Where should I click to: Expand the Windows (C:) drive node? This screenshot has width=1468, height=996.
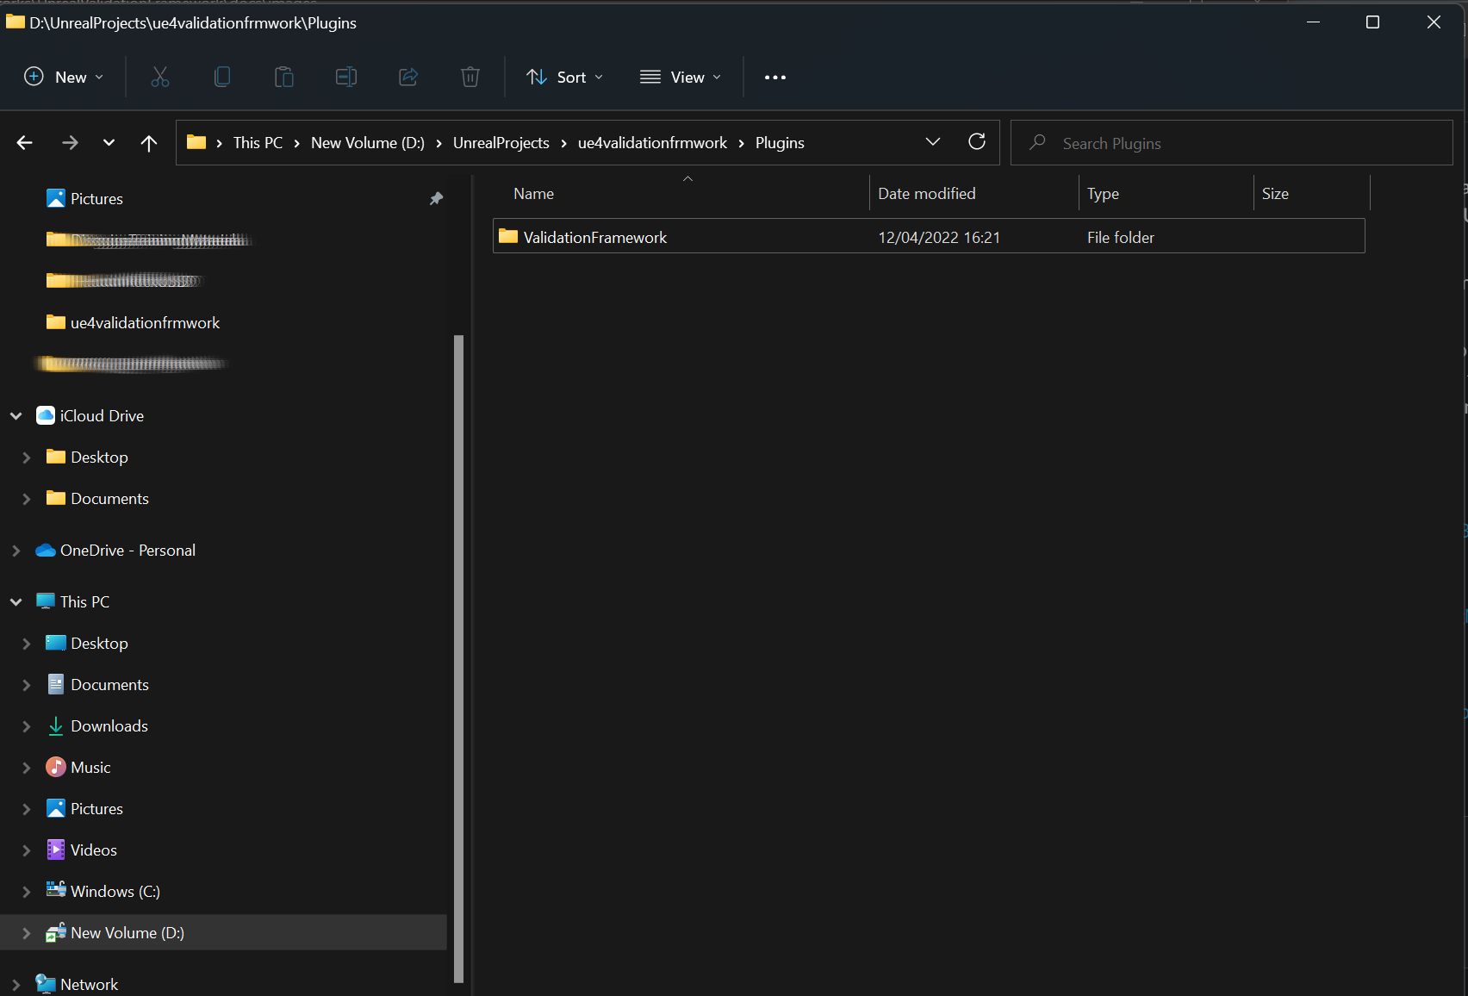pyautogui.click(x=27, y=892)
